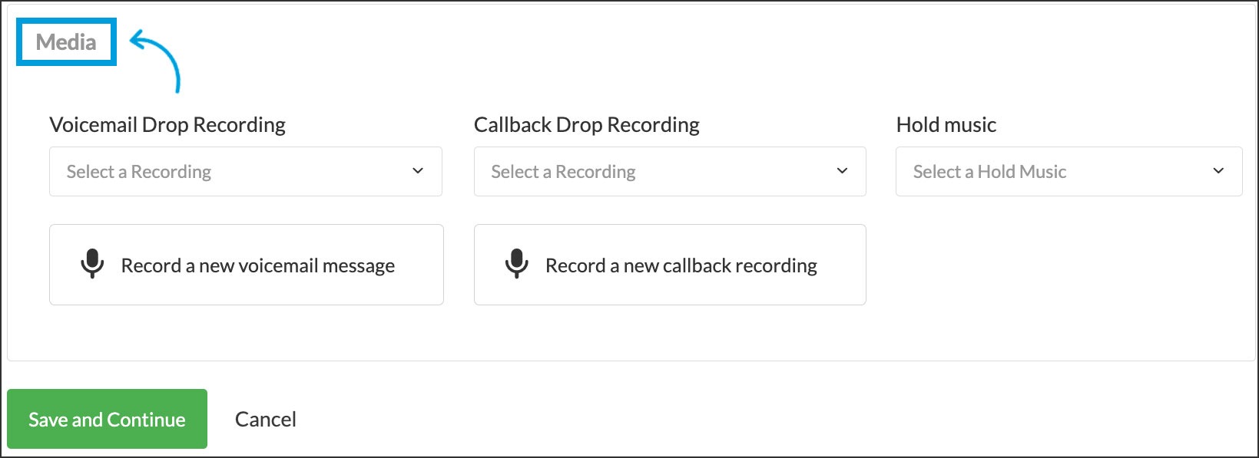The width and height of the screenshot is (1259, 458).
Task: Expand the Callback Drop Recording dropdown
Action: click(669, 171)
